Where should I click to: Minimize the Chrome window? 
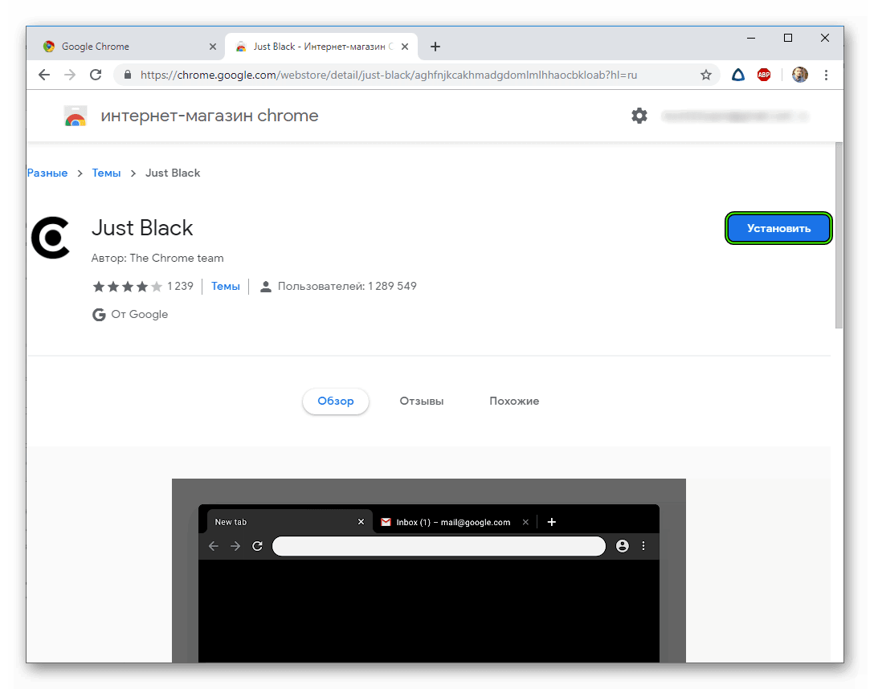pos(751,38)
